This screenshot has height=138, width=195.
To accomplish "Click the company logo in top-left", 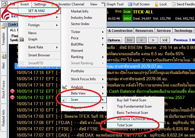I will click(9, 15).
